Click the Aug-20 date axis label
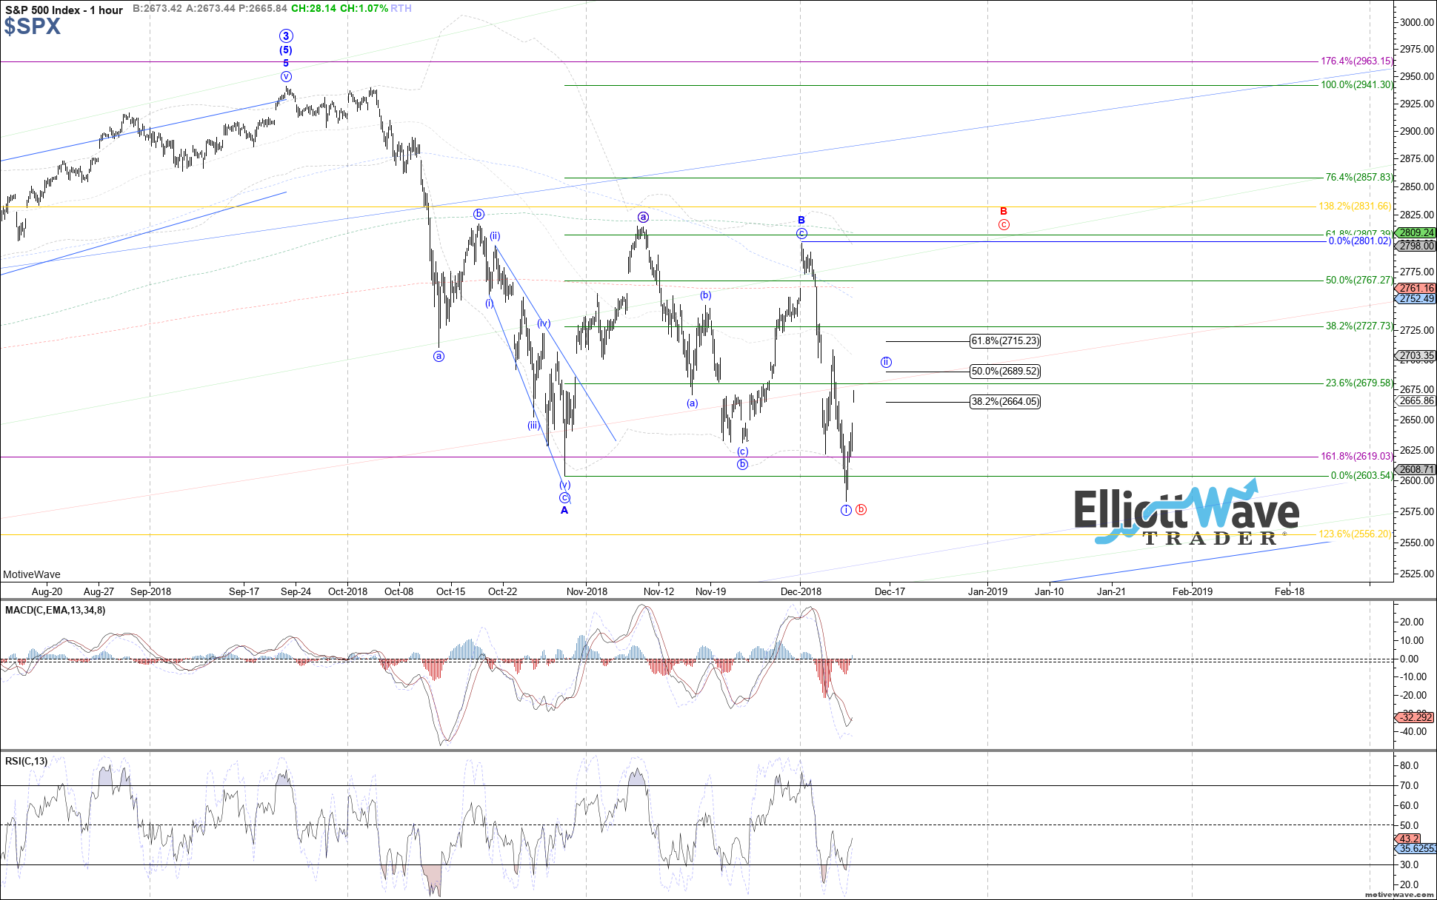Viewport: 1437px width, 900px height. click(47, 591)
